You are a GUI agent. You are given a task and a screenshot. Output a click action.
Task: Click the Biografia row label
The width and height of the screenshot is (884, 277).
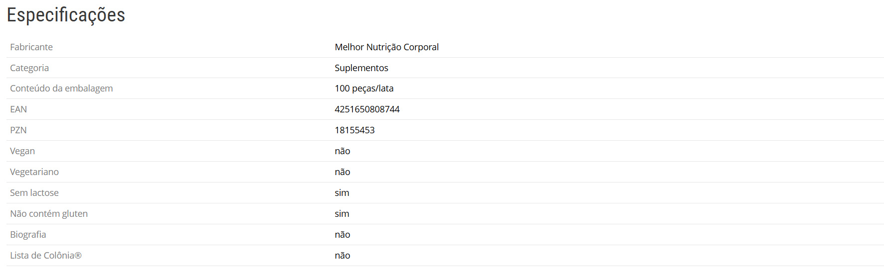click(x=28, y=235)
